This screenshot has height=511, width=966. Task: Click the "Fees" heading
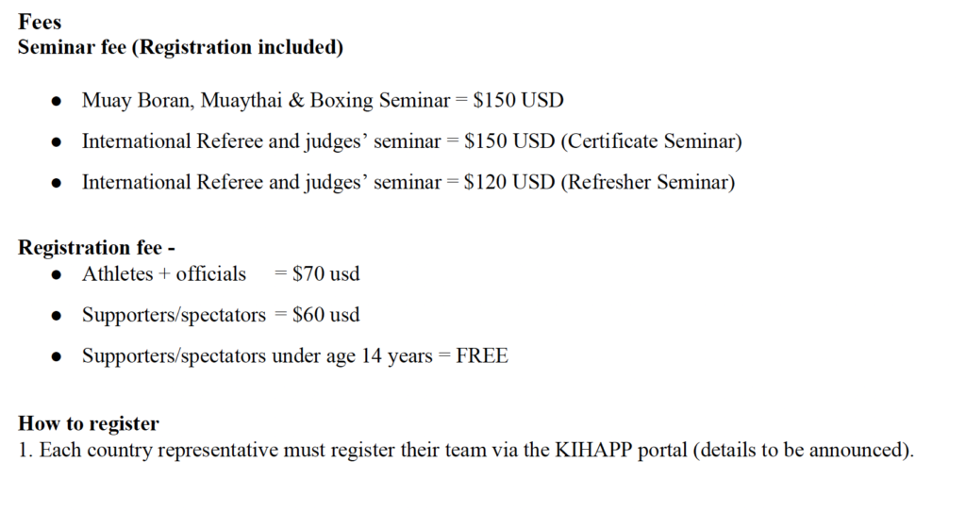40,22
